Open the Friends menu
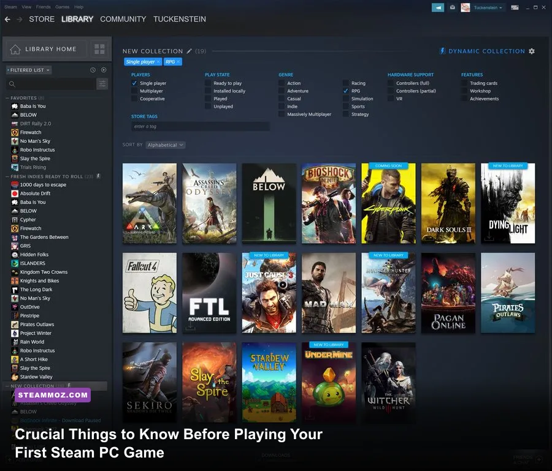This screenshot has width=552, height=471. click(x=44, y=7)
